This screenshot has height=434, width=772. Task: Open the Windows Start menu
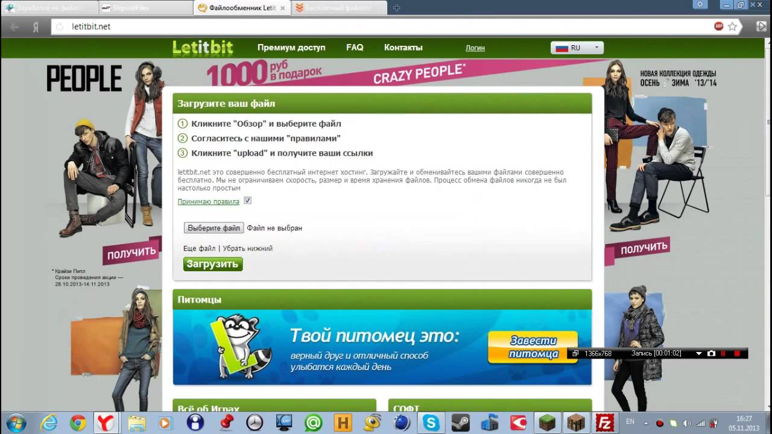click(16, 423)
